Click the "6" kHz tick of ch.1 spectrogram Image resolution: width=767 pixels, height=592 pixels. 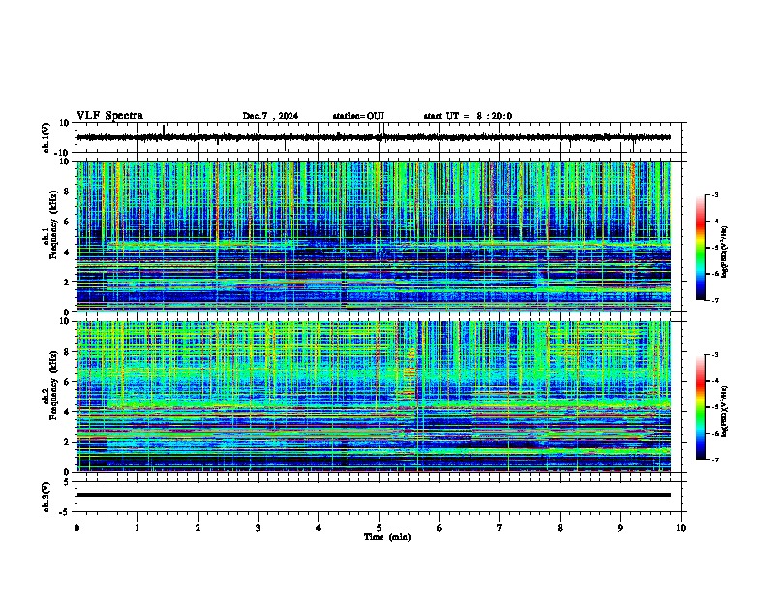[67, 222]
